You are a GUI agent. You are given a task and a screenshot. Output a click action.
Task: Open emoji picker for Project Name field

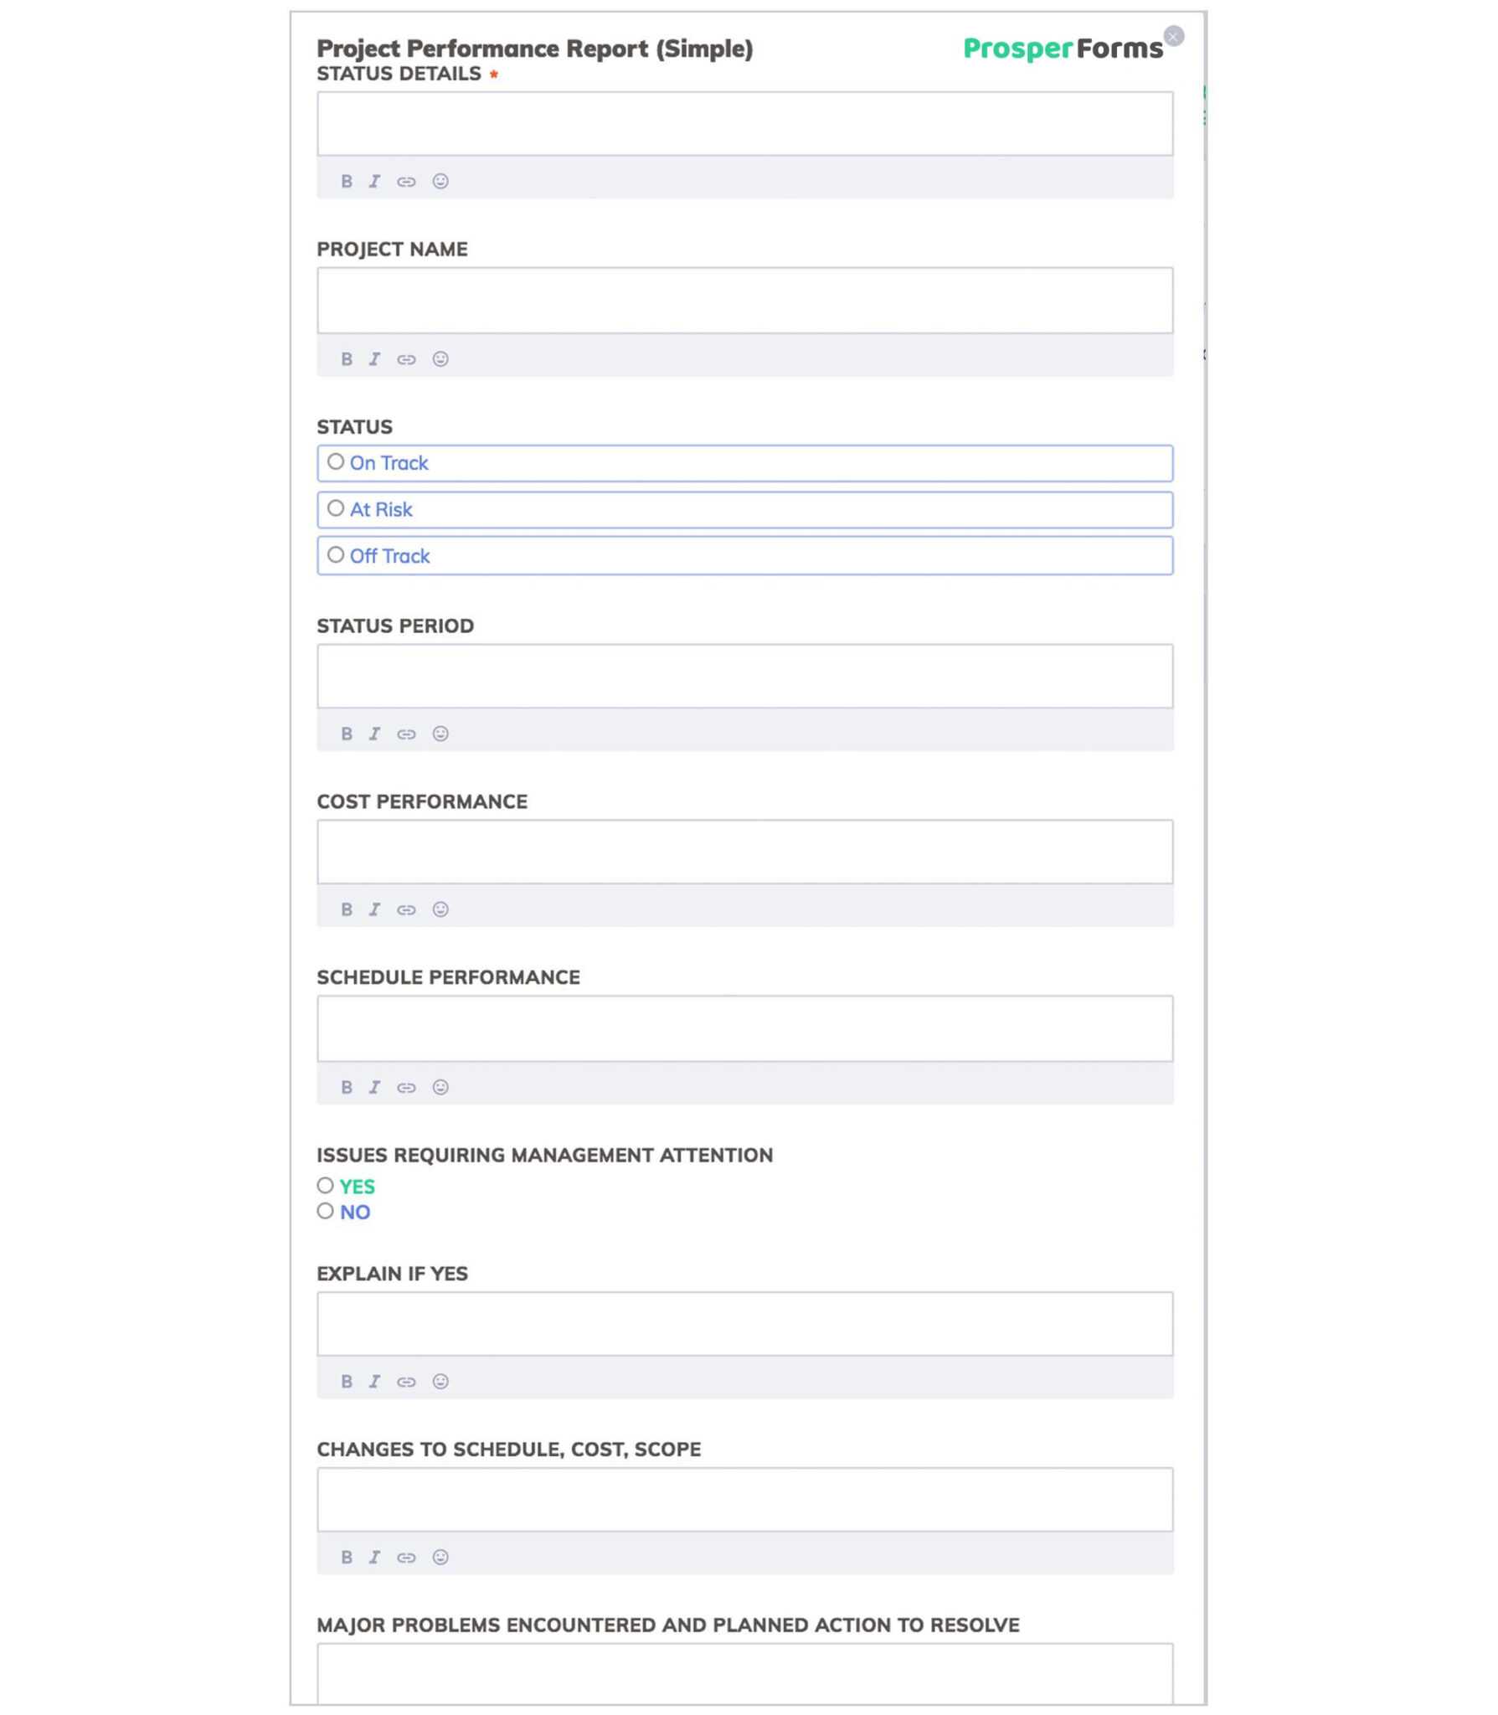(439, 358)
